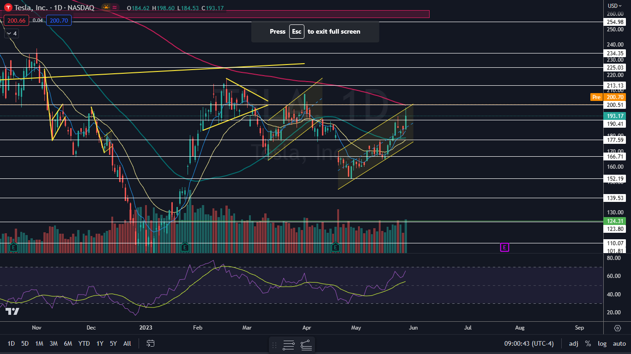Select the 6M time range
631x354 pixels.
click(x=68, y=343)
